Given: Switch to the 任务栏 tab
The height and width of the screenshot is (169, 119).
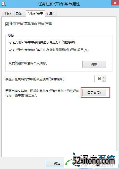Looking at the screenshot, I should (8, 14).
